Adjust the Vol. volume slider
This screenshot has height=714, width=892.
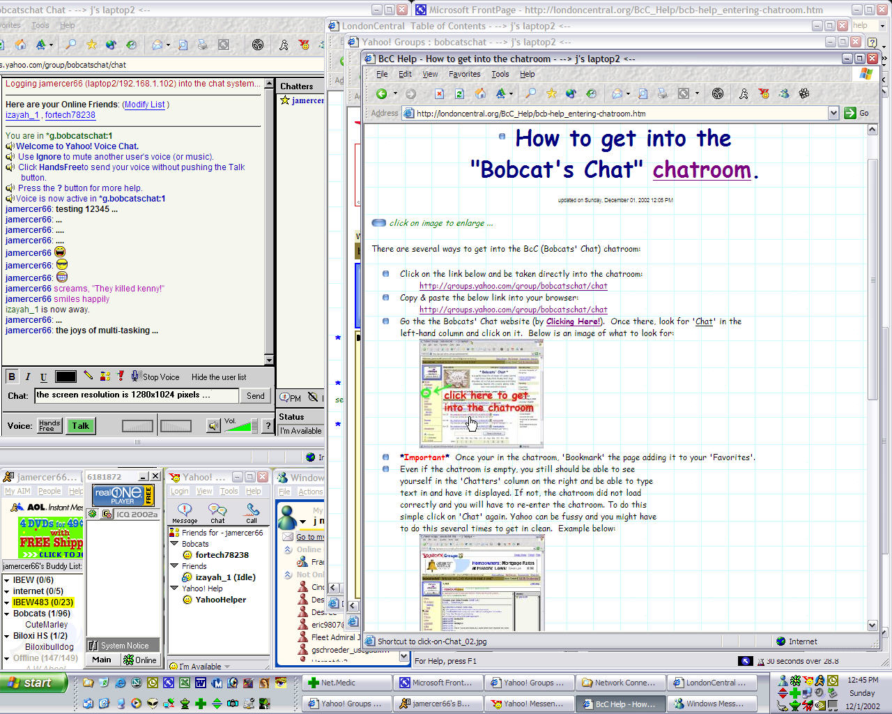click(241, 426)
